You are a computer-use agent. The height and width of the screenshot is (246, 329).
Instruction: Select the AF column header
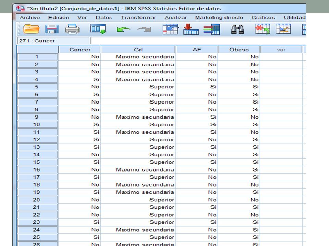click(197, 50)
